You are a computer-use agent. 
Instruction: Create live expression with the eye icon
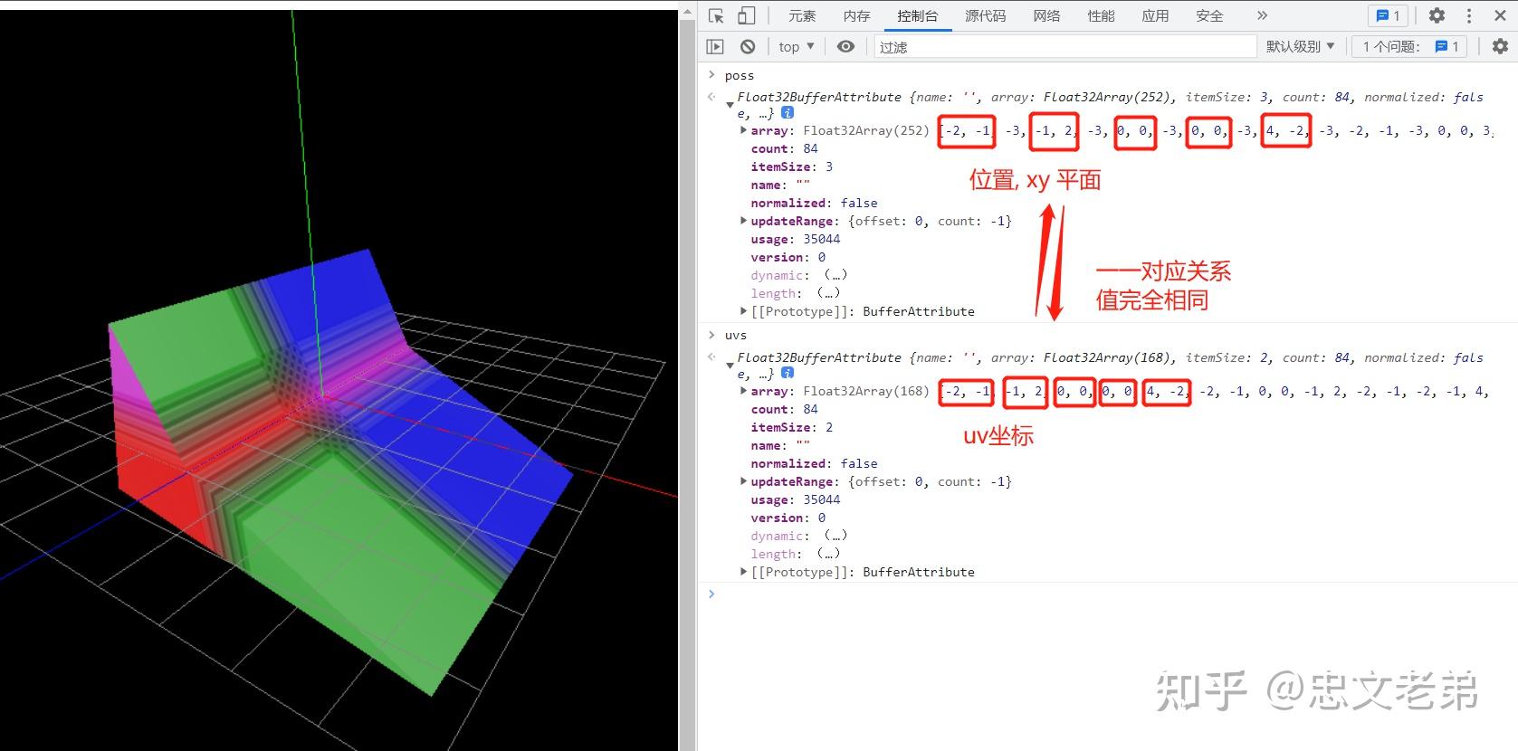[845, 46]
